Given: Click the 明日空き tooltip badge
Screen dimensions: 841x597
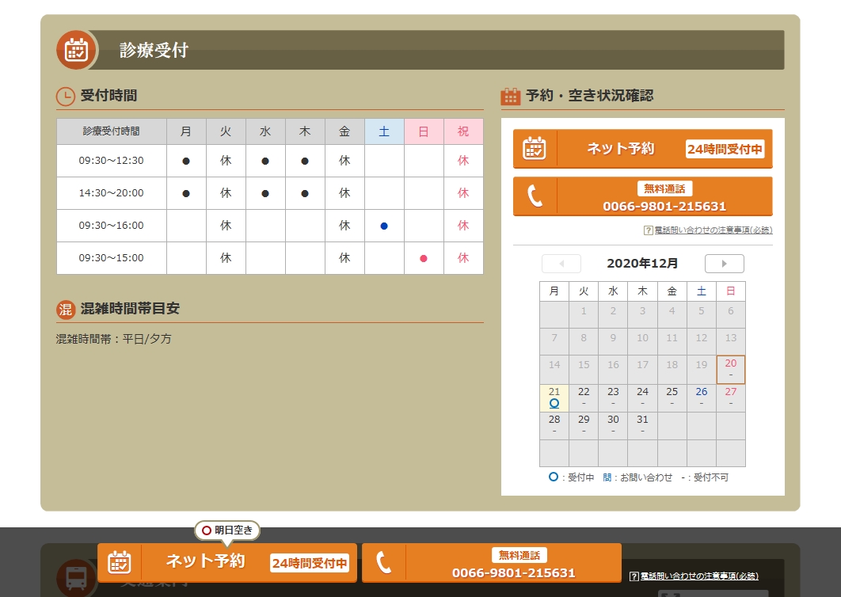Looking at the screenshot, I should (x=227, y=530).
